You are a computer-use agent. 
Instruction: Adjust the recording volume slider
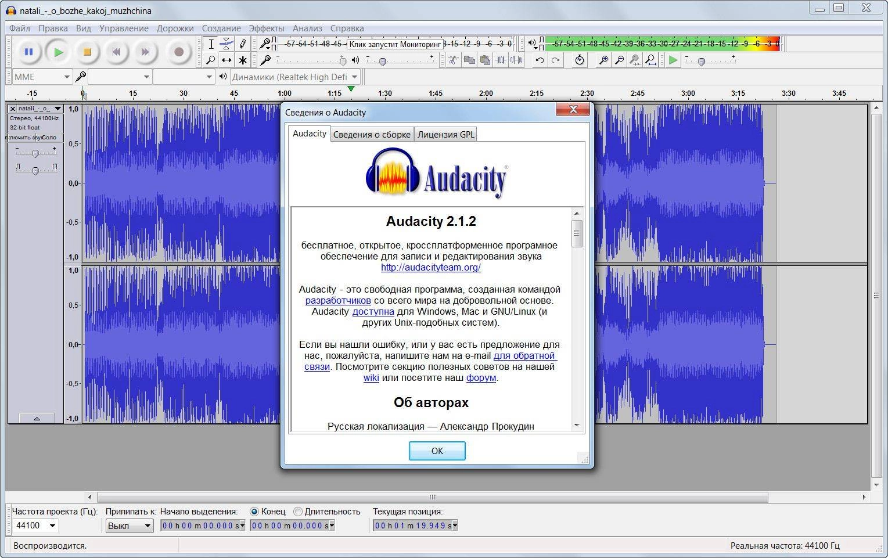click(311, 60)
